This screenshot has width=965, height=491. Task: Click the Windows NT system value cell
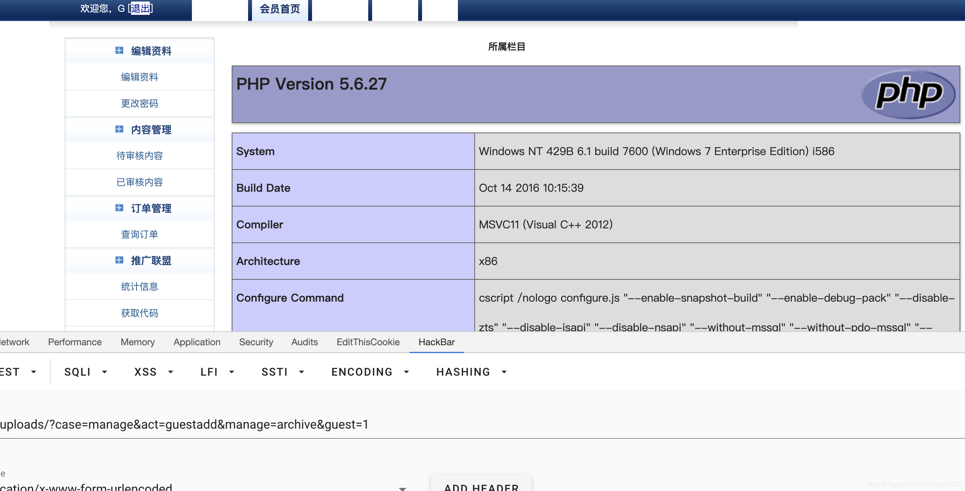(x=717, y=151)
